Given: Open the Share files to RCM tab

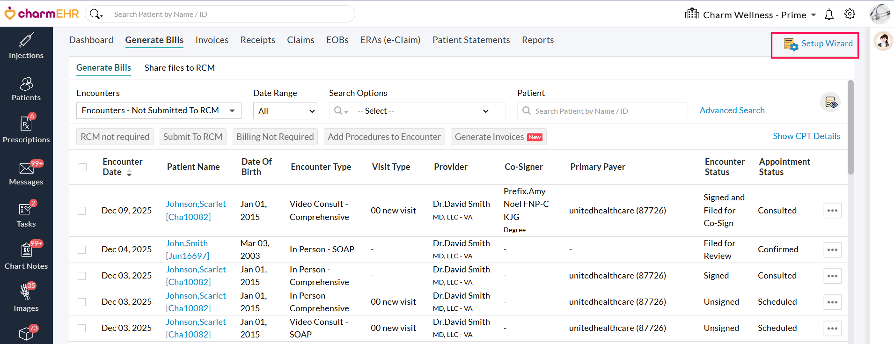Looking at the screenshot, I should pos(179,68).
